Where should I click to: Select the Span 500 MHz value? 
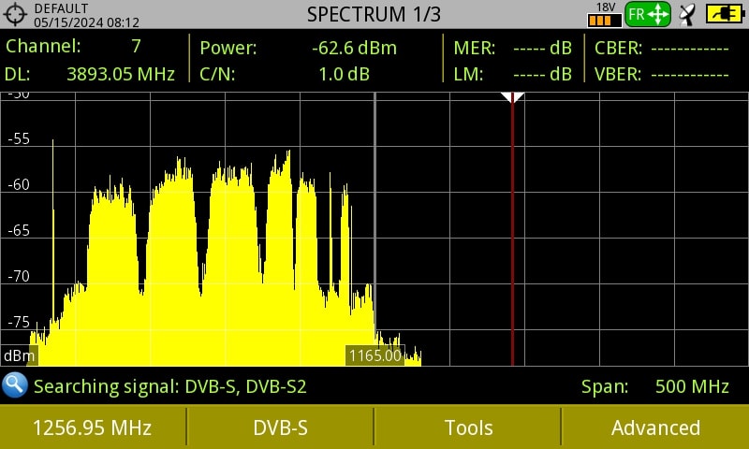[x=692, y=386]
